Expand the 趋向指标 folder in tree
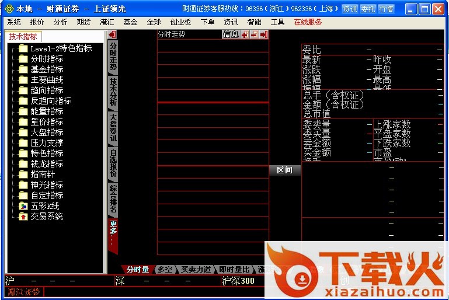 click(x=23, y=90)
